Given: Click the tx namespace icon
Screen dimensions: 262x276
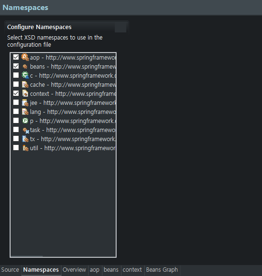Looking at the screenshot, I should coord(25,139).
